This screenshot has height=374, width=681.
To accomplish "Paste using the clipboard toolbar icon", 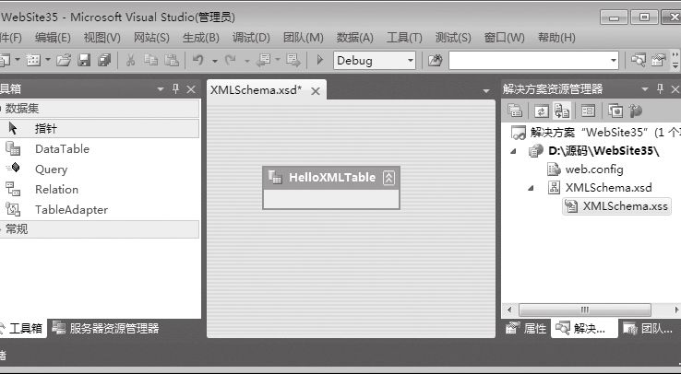I will (x=172, y=60).
